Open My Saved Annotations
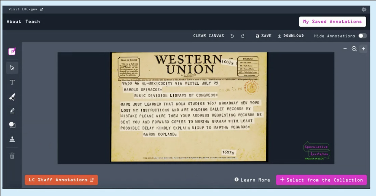Viewport: 376px width, 196px height. click(332, 22)
